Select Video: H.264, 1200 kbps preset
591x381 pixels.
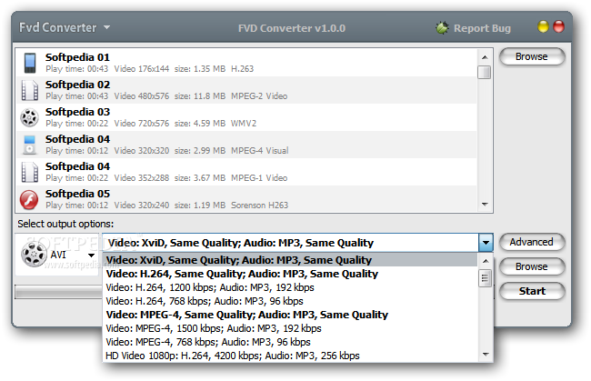pyautogui.click(x=289, y=287)
